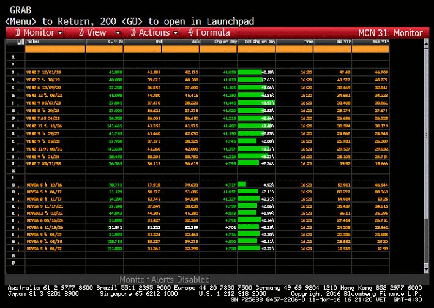Click the MON 31: Monitor title label

(391, 33)
